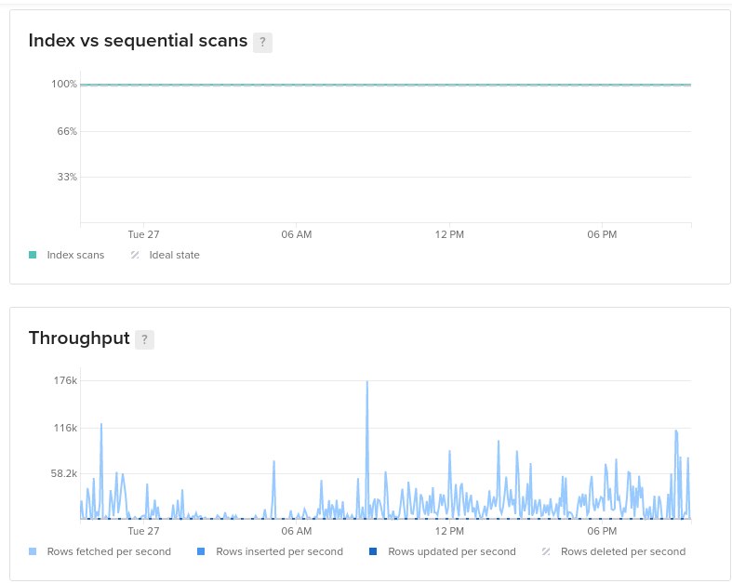
Task: Click Tue 27 on Throughput chart axis
Action: click(143, 531)
